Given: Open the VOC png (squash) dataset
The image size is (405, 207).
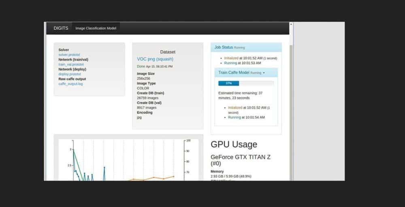Looking at the screenshot, I should [155, 59].
